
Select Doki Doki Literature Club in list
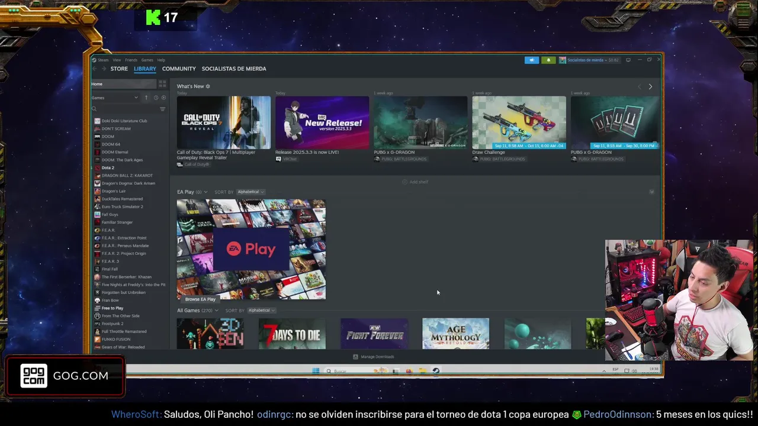(x=124, y=121)
